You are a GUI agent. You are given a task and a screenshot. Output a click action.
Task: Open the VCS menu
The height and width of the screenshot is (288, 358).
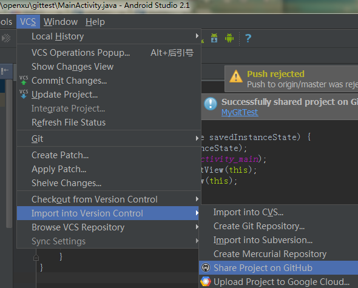(28, 22)
